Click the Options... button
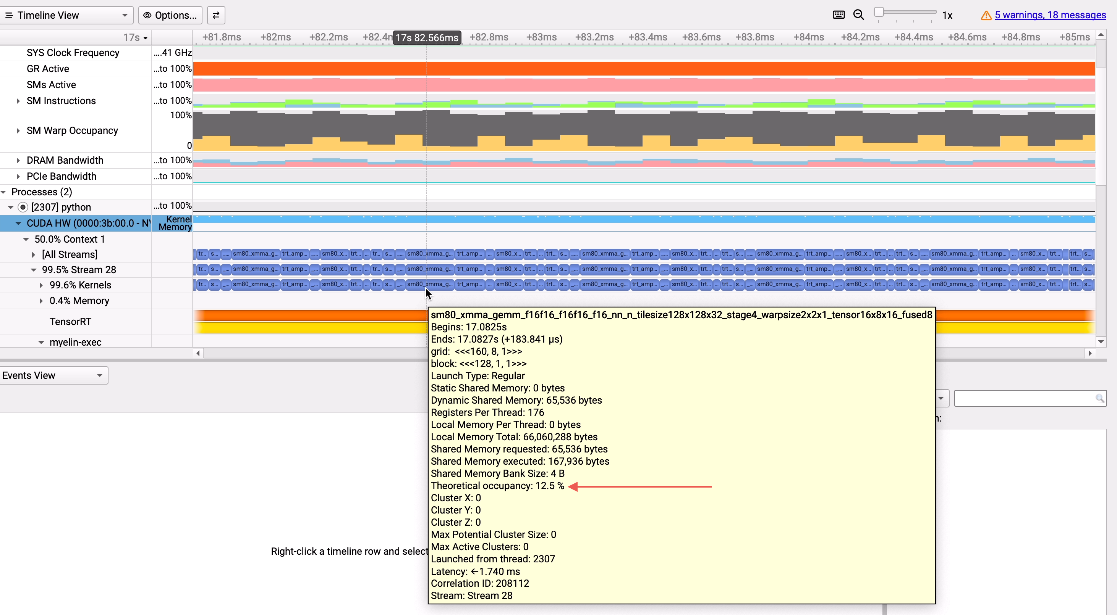Viewport: 1117px width, 615px height. (x=170, y=15)
